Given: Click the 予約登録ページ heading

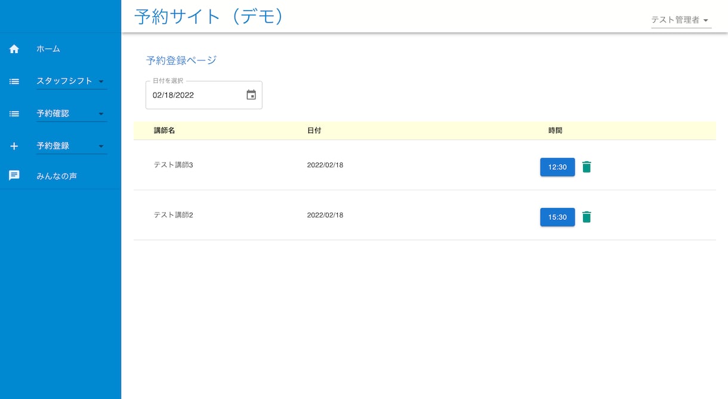Looking at the screenshot, I should [x=181, y=60].
